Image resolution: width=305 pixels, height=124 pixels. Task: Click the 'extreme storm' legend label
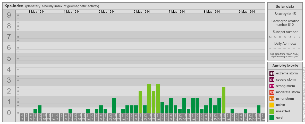(x=287, y=74)
